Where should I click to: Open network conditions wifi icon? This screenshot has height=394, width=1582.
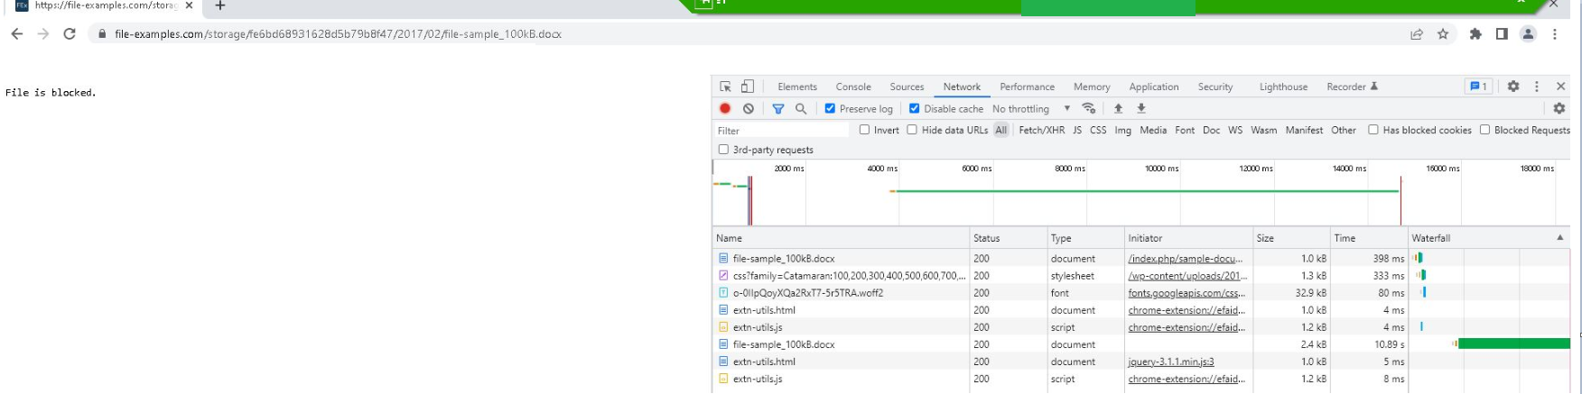point(1089,108)
